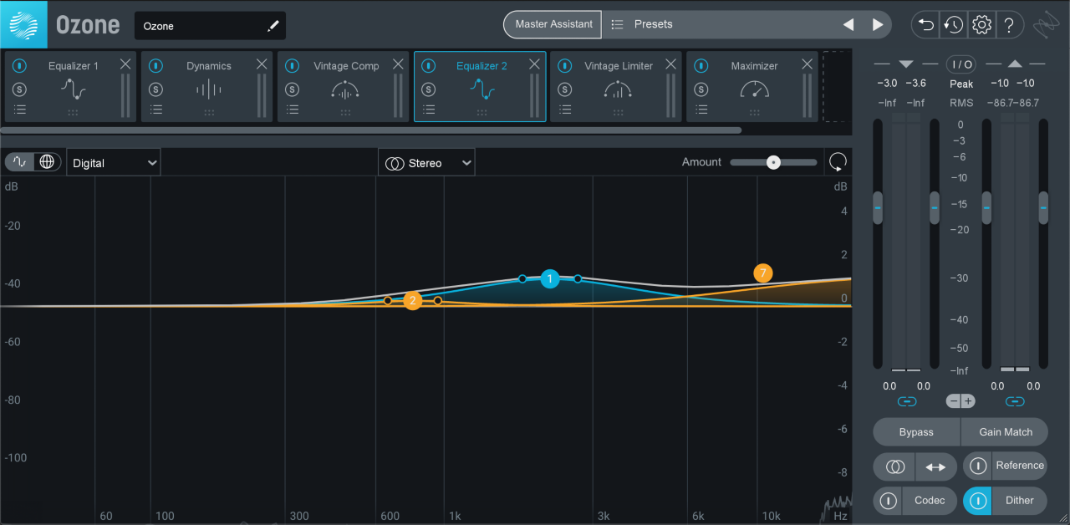Toggle input gain link icon
Viewport: 1070px width, 525px height.
(907, 402)
